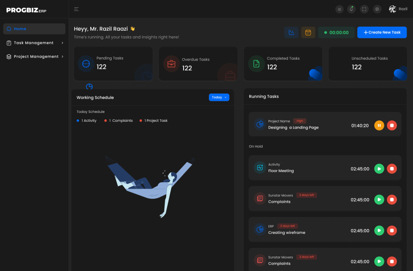The height and width of the screenshot is (271, 413).
Task: Pause the Designing a Landing Page timer
Action: (x=379, y=125)
